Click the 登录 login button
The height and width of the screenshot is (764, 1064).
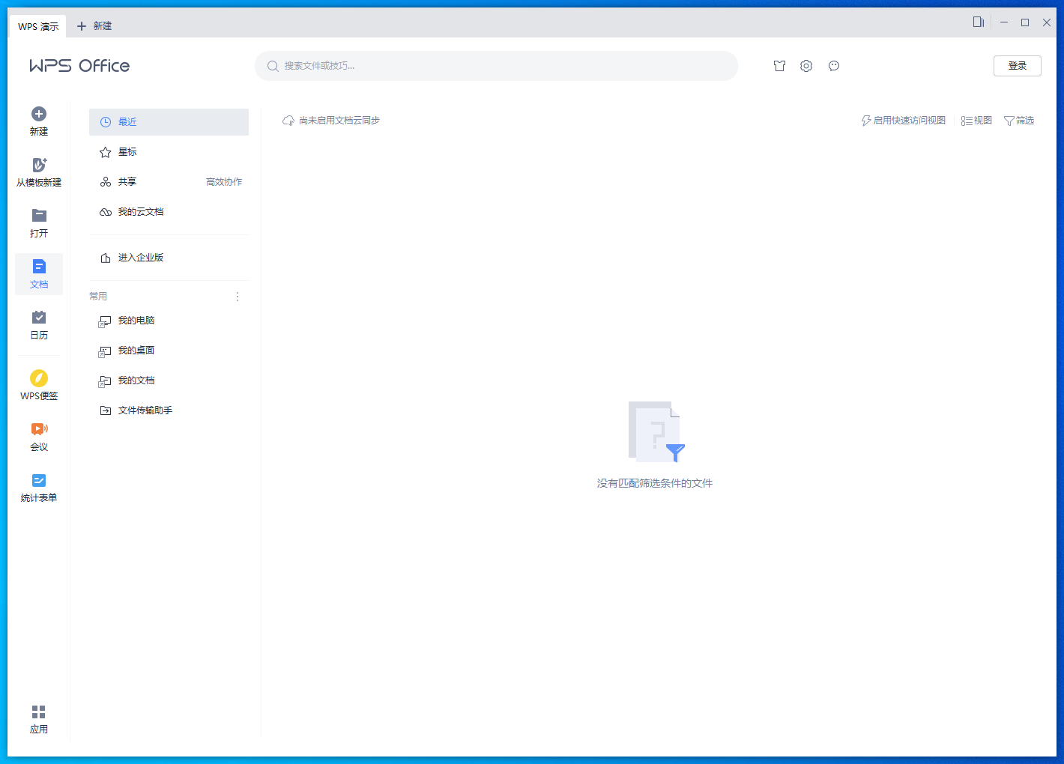pos(1018,66)
